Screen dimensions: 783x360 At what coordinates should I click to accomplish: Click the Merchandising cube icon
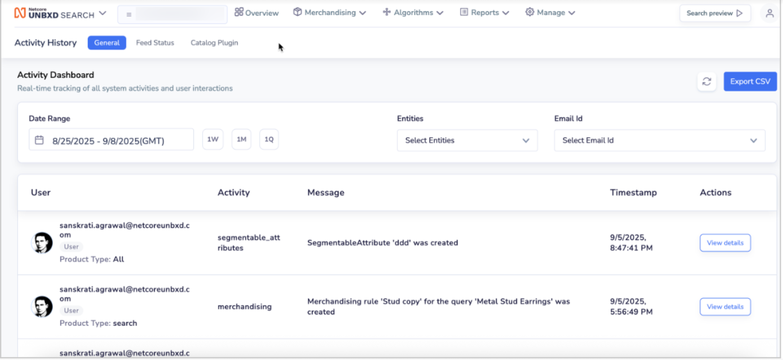(297, 12)
